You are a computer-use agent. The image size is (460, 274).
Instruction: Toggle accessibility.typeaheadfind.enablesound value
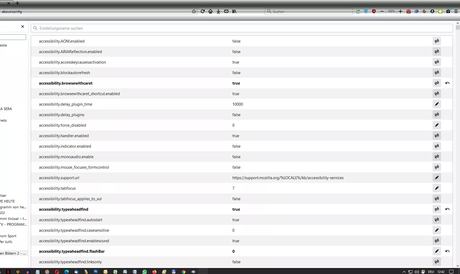[437, 241]
